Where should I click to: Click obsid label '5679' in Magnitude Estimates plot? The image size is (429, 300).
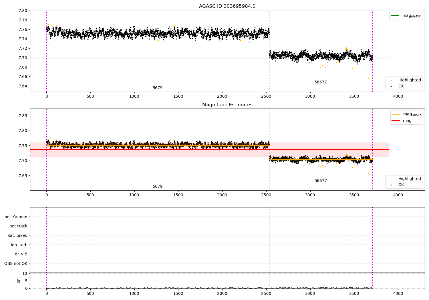(x=158, y=187)
